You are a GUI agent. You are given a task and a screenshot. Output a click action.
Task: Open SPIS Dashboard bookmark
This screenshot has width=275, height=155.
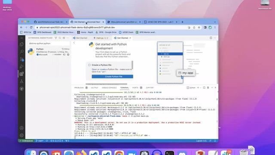tap(43, 32)
